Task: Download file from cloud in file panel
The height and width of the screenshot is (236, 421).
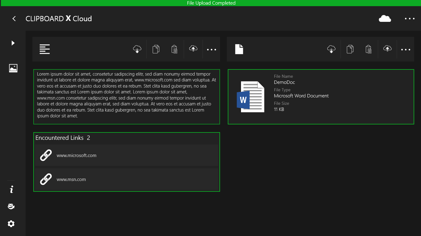Action: point(331,49)
